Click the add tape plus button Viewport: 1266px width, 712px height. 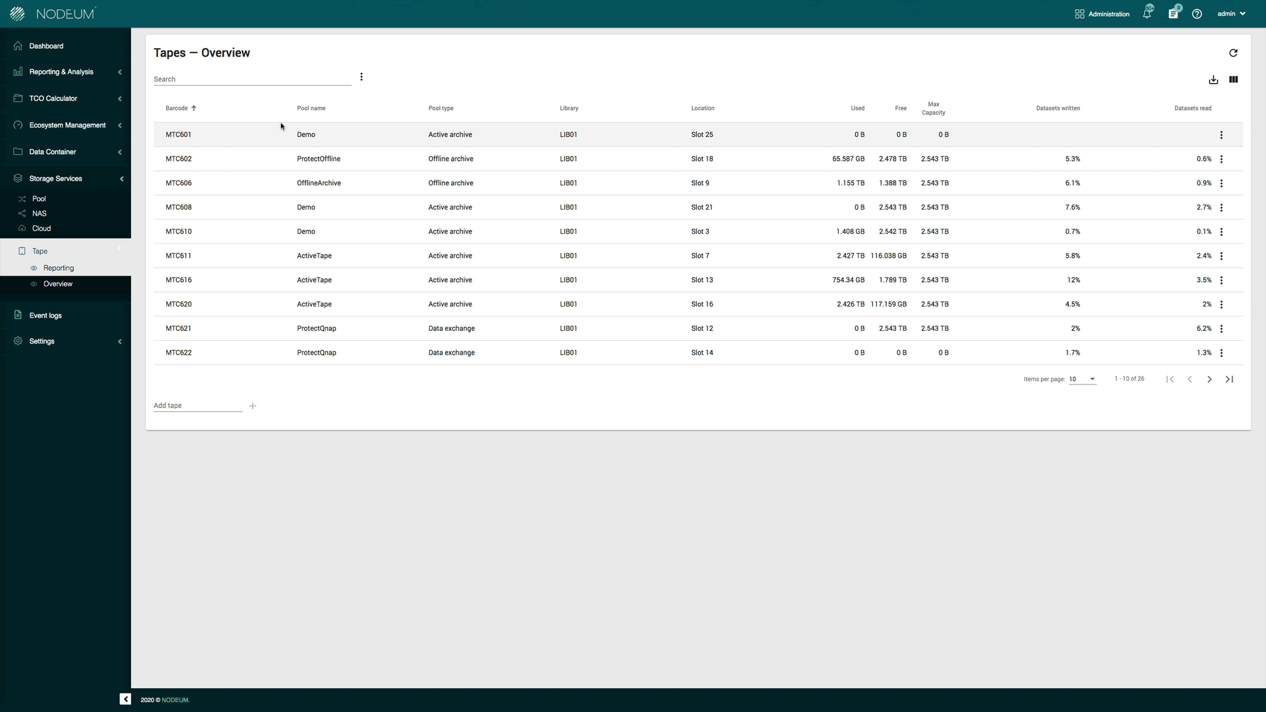click(x=253, y=406)
